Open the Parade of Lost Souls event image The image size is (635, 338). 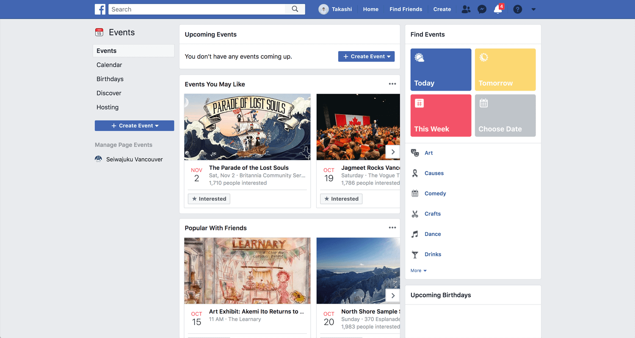pyautogui.click(x=247, y=127)
